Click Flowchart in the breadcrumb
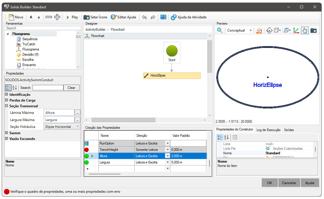Image resolution: width=324 pixels, height=199 pixels. (x=118, y=30)
